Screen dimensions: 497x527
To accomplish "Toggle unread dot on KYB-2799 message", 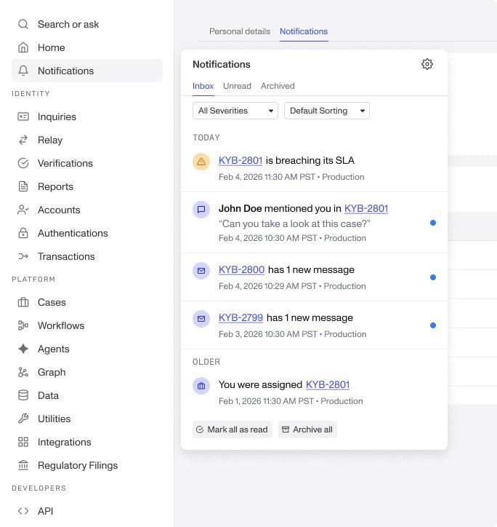I will [x=433, y=325].
